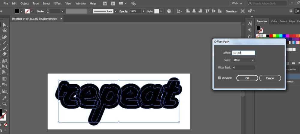Pick the yellow swatch in Swatches
300x134 pixels.
[274, 36]
